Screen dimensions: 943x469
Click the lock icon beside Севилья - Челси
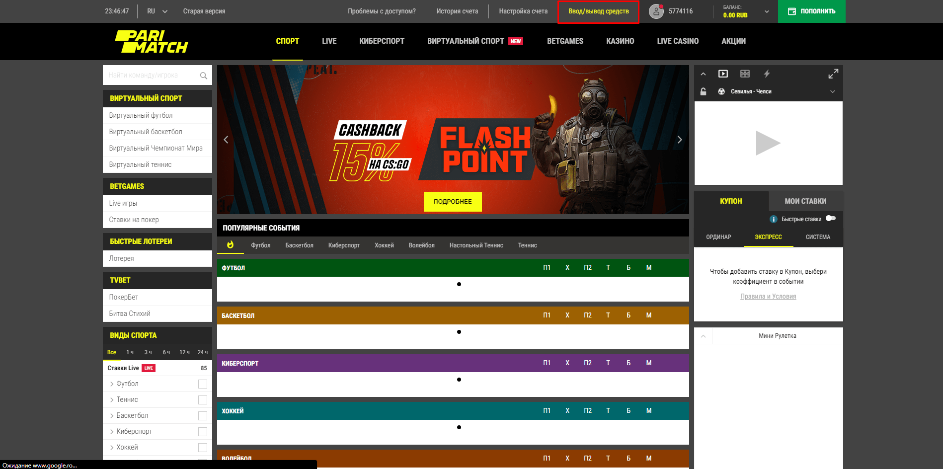[703, 91]
